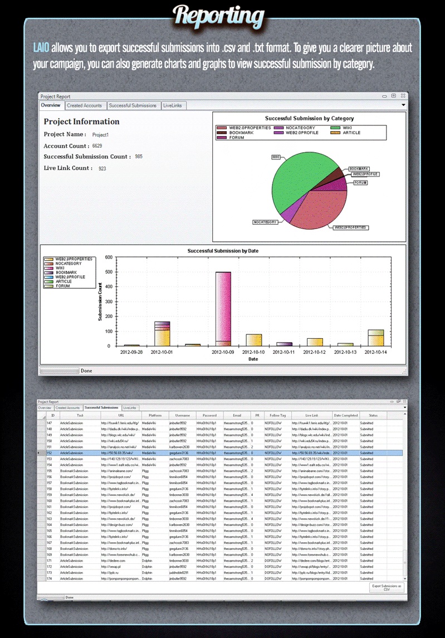
Task: Click the Live Link Count value 923
Action: point(102,168)
